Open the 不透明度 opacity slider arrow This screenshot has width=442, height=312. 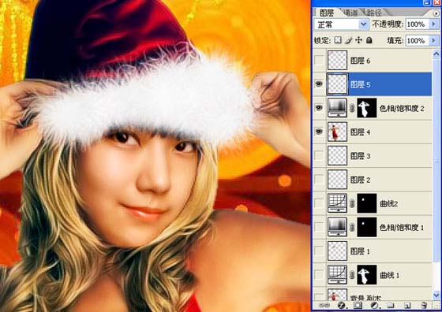(x=433, y=24)
